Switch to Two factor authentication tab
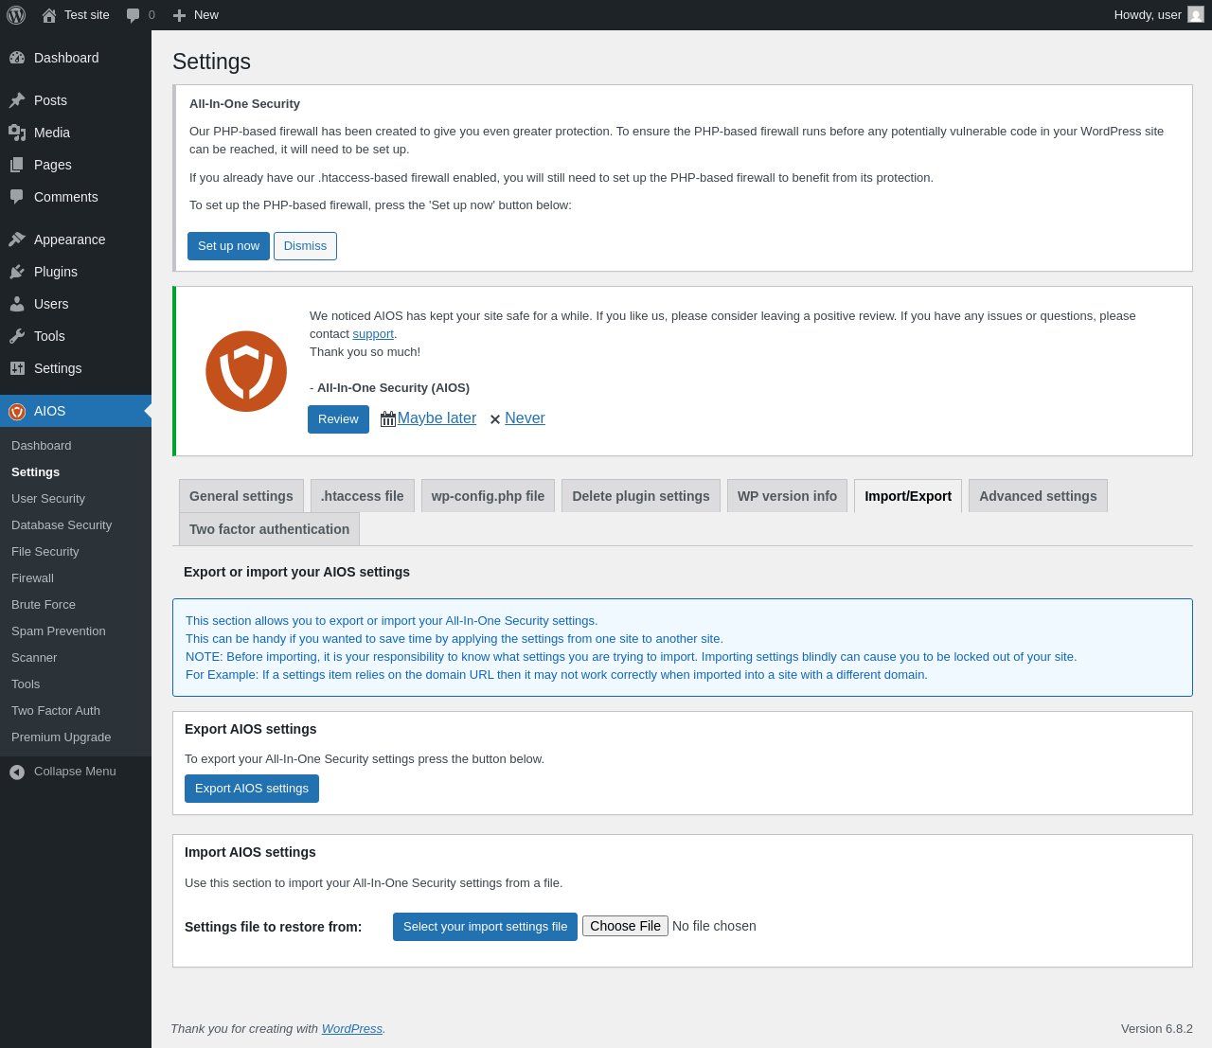The height and width of the screenshot is (1048, 1212). [x=269, y=529]
